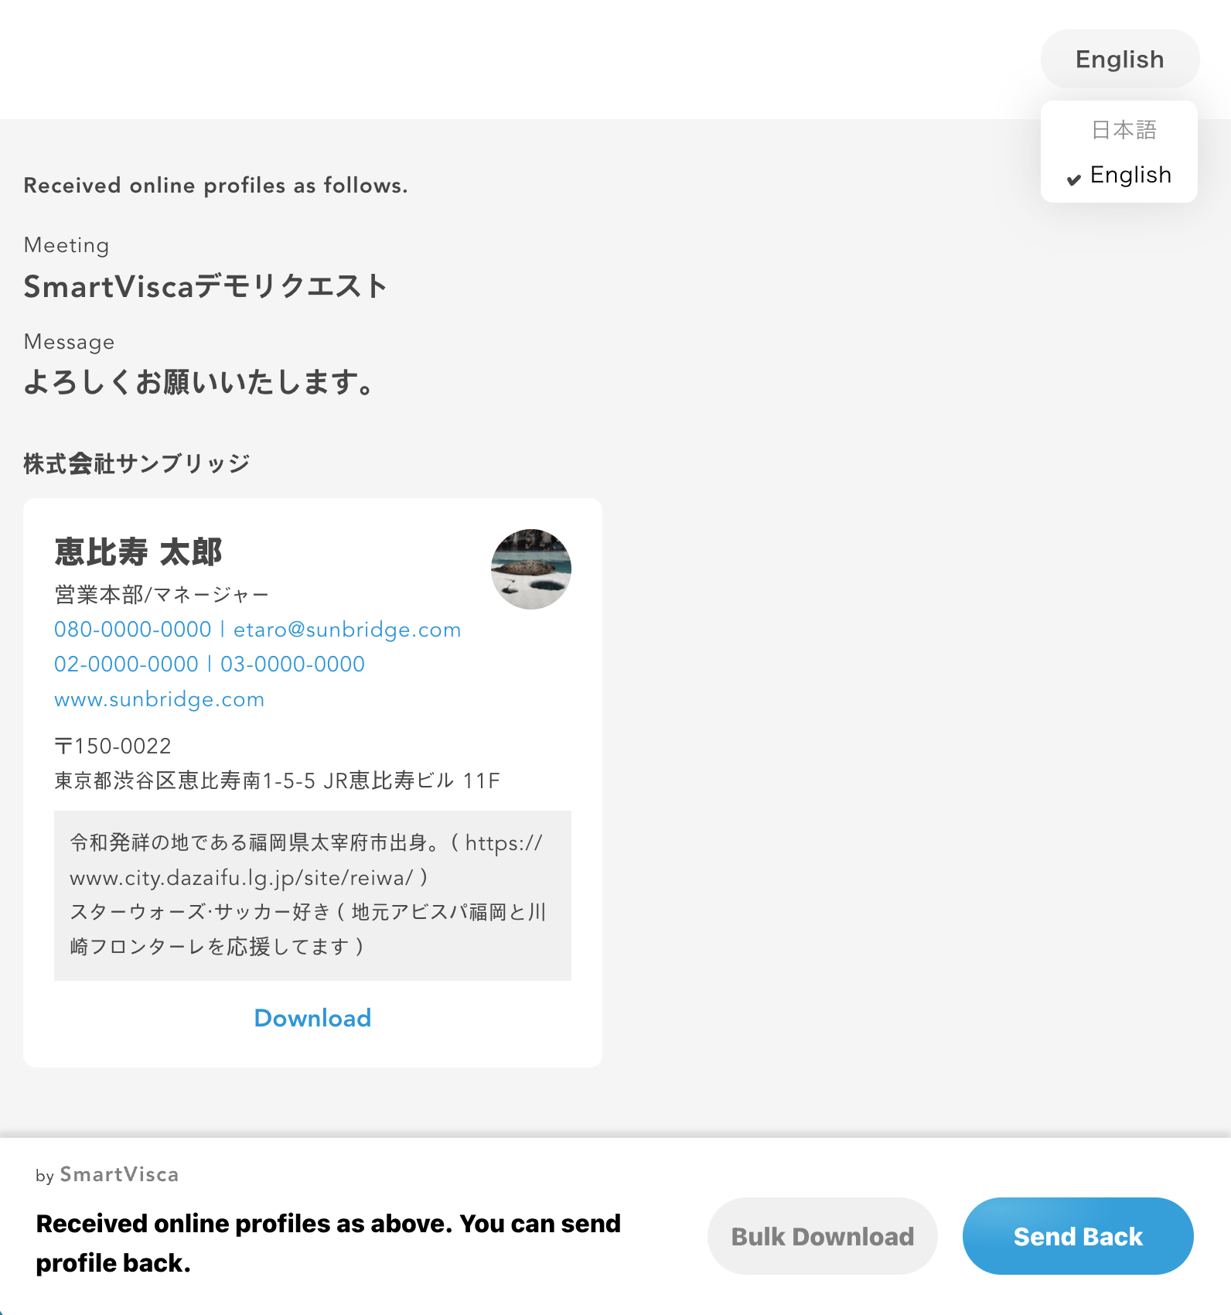Click the blue Send Back button

click(x=1078, y=1236)
